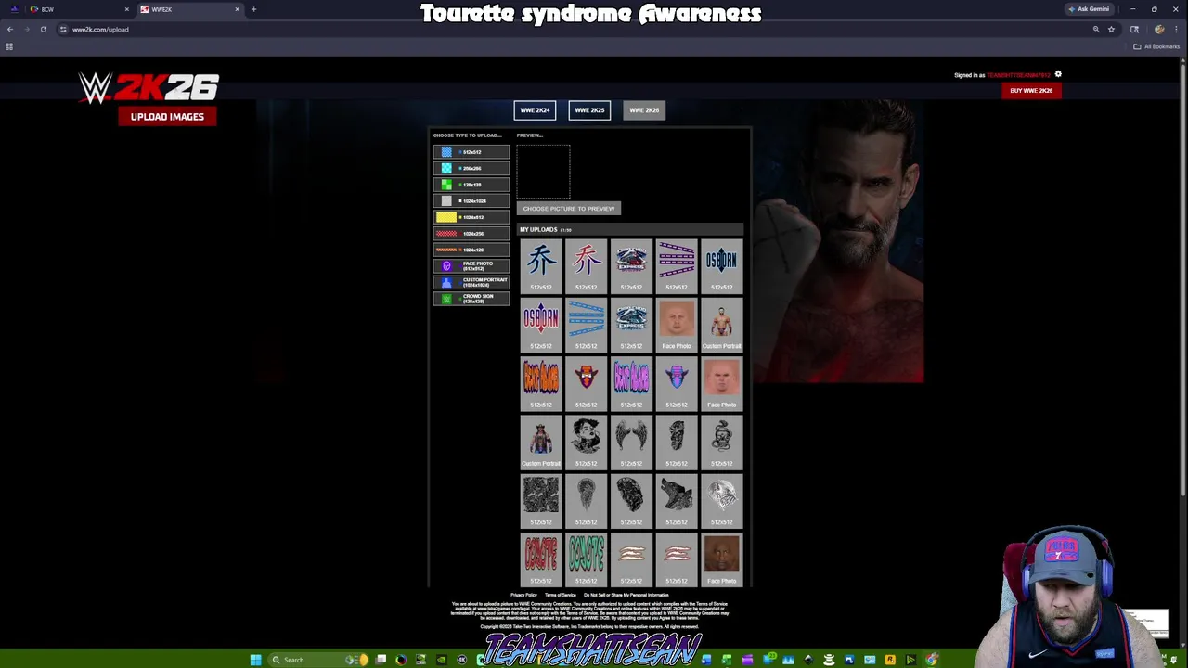This screenshot has height=668, width=1188.
Task: Click the Upload Images button under WWE 2K26 logo
Action: 167,117
